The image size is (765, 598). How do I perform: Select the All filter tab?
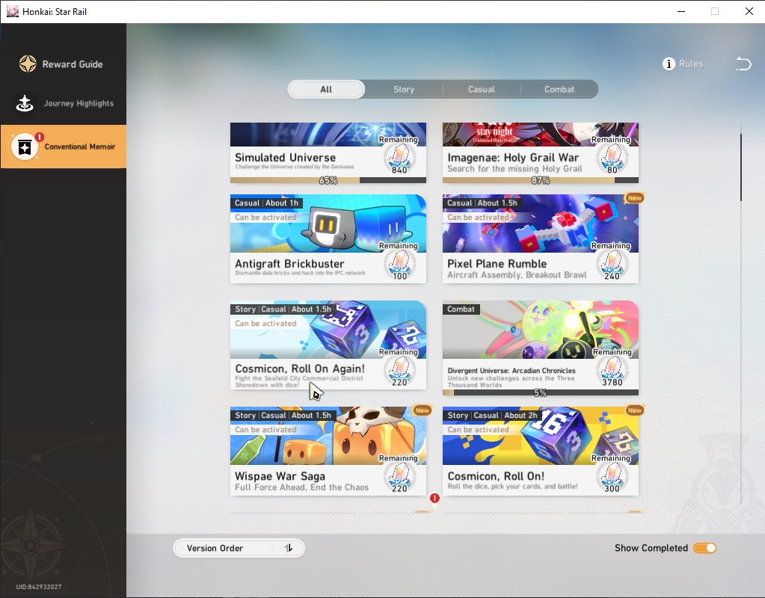click(326, 89)
